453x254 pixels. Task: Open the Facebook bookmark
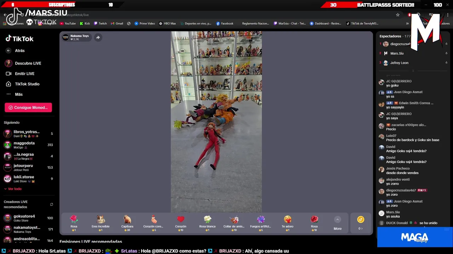[224, 24]
